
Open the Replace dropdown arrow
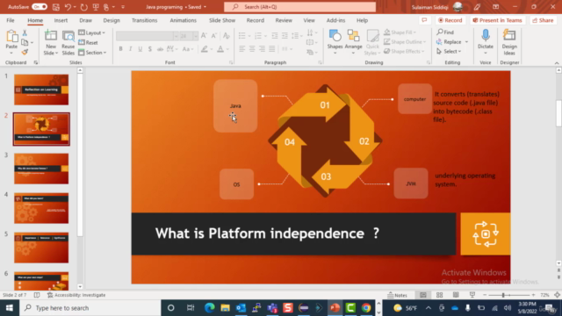point(466,42)
